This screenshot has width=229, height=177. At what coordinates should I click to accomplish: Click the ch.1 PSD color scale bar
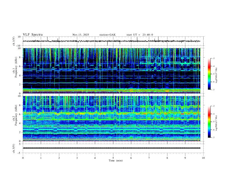click(x=209, y=74)
